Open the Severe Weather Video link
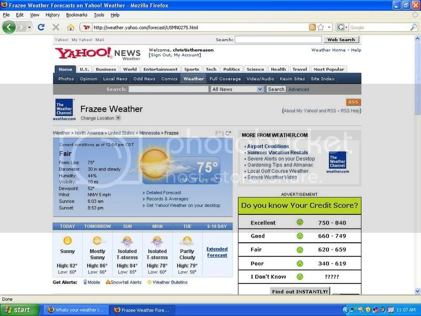 tap(272, 177)
